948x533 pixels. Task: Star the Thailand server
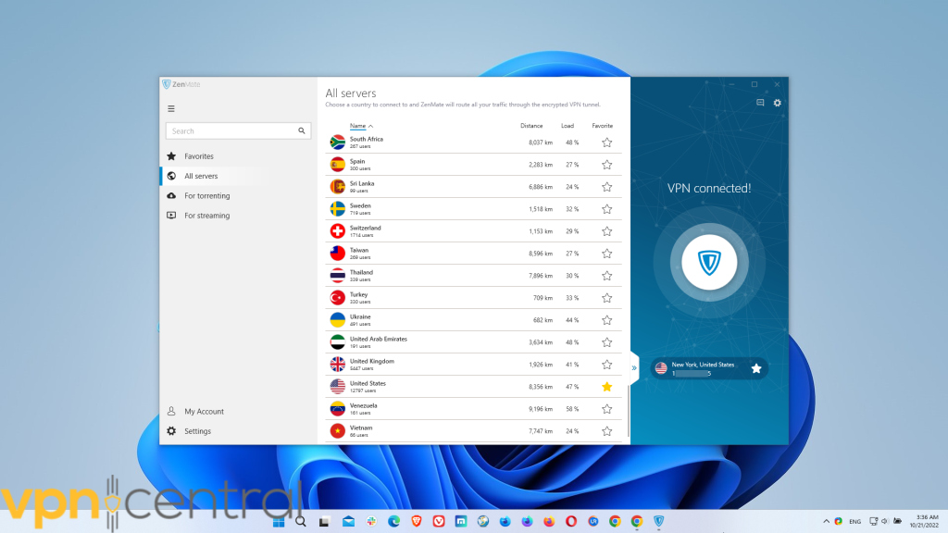pos(607,276)
